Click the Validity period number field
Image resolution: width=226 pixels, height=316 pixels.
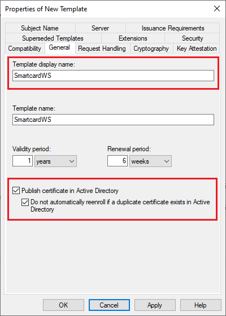[23, 161]
